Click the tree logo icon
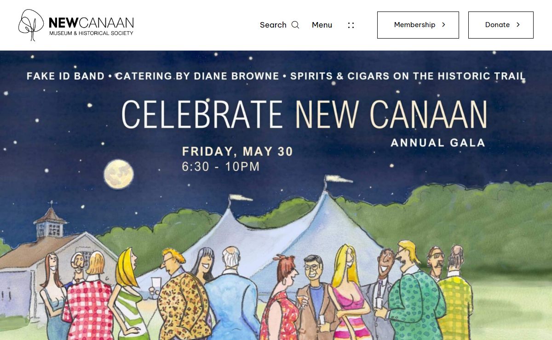The height and width of the screenshot is (340, 552). [31, 25]
